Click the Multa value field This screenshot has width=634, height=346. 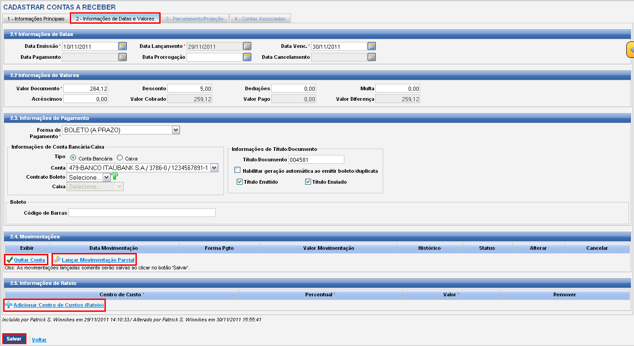click(x=398, y=88)
